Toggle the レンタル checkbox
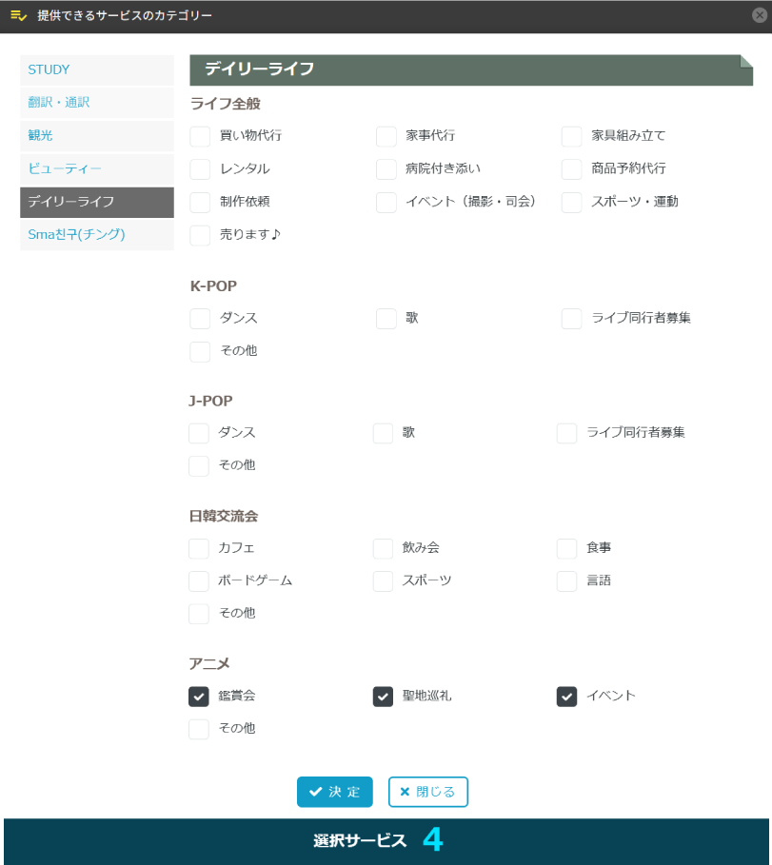 [x=199, y=169]
